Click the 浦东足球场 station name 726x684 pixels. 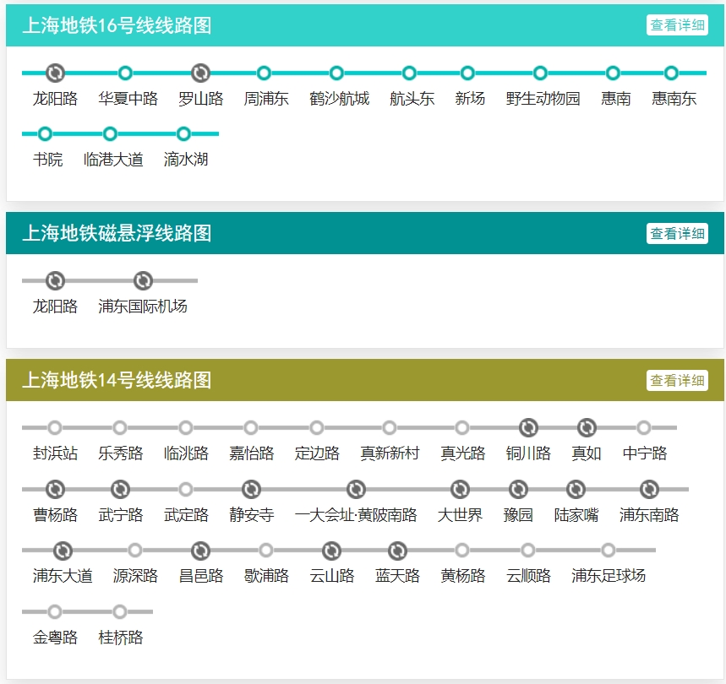pos(608,576)
